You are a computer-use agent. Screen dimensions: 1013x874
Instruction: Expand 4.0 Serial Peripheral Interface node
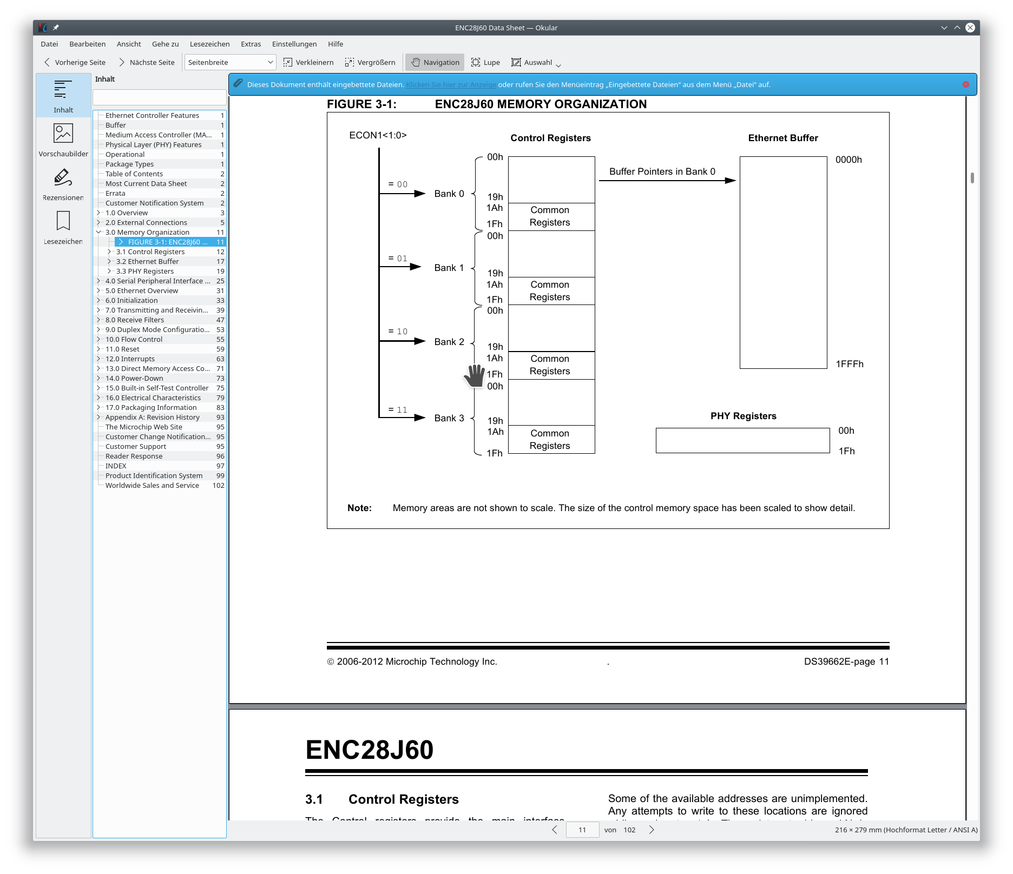click(x=98, y=281)
